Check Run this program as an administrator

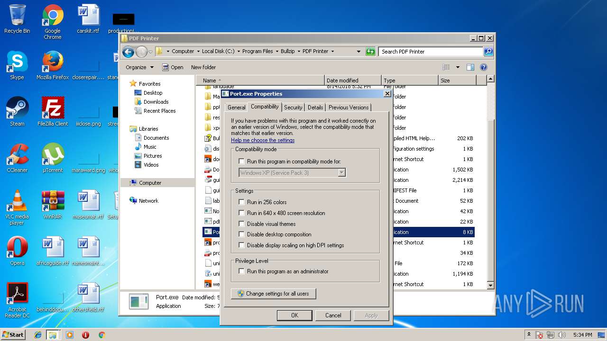242,271
